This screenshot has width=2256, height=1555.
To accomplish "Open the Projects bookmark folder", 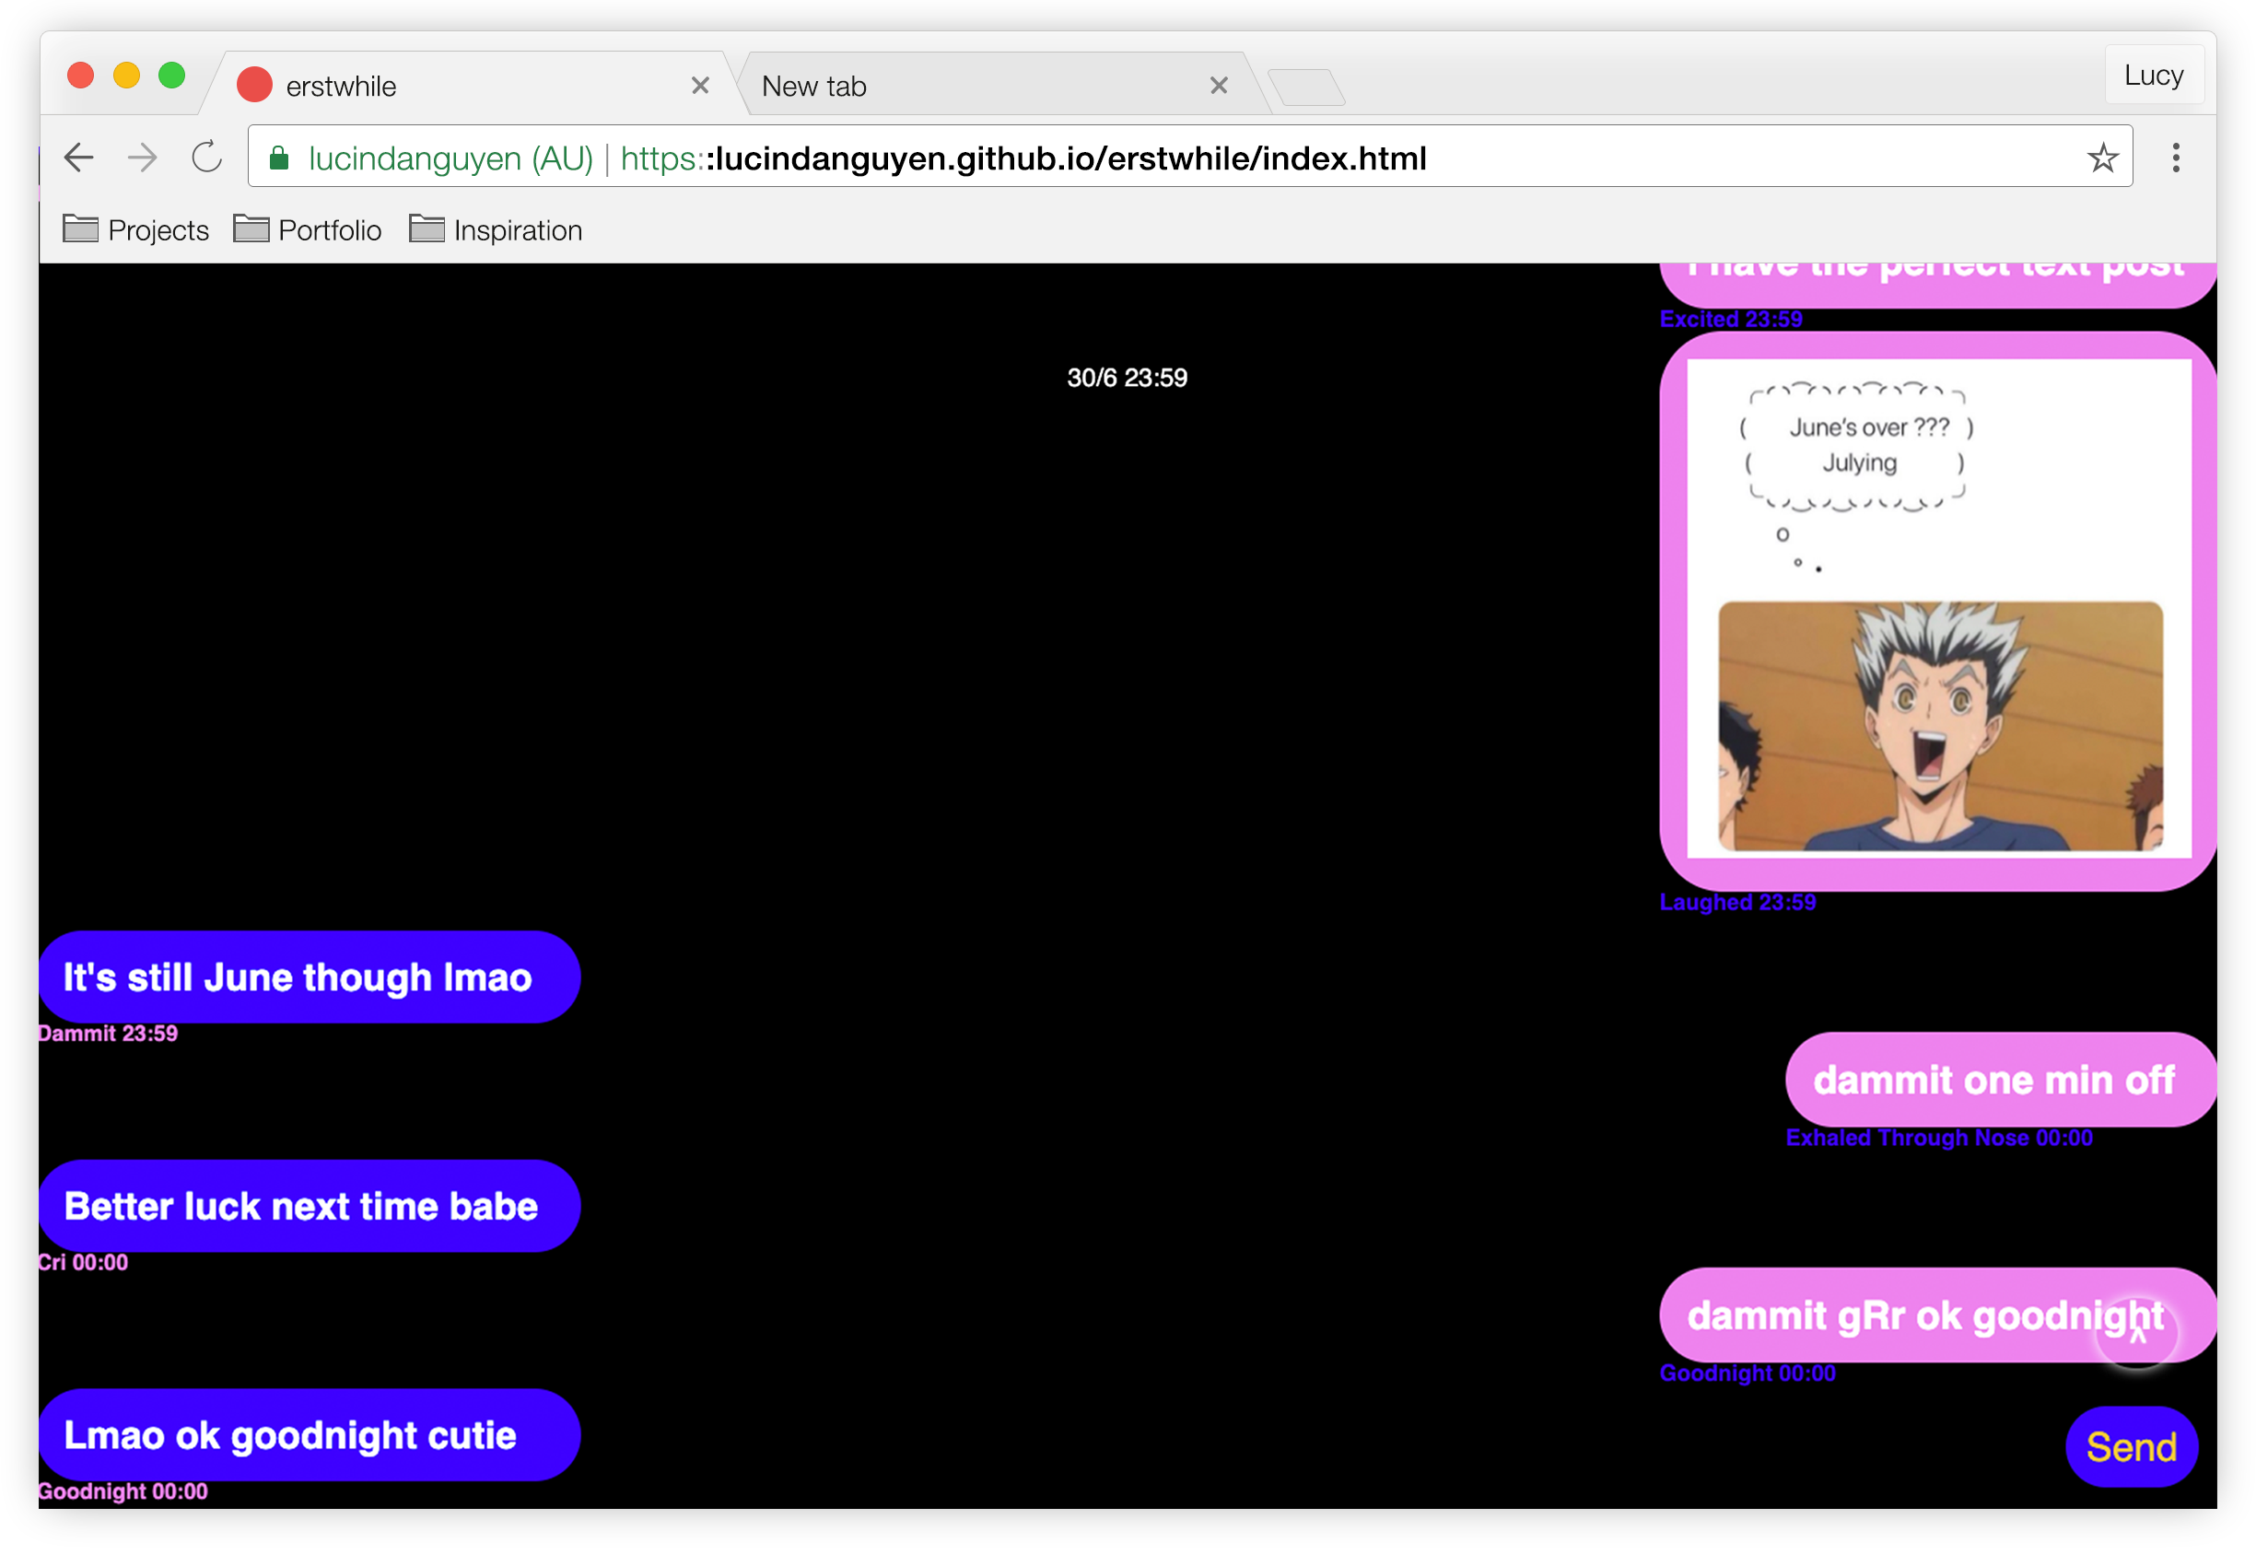I will click(x=135, y=230).
